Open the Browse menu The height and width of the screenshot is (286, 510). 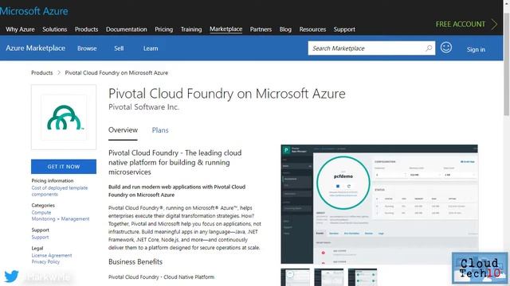point(87,48)
